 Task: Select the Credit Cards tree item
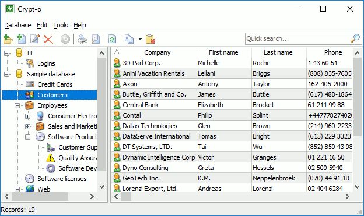pyautogui.click(x=55, y=84)
